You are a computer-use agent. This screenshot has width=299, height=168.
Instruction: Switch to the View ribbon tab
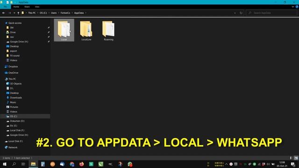click(x=37, y=7)
